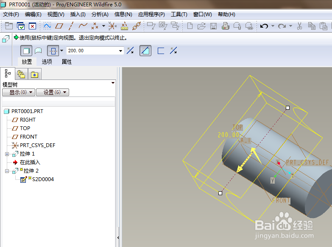This screenshot has width=332, height=247.
Task: Click the new file icon
Action: pyautogui.click(x=190, y=26)
